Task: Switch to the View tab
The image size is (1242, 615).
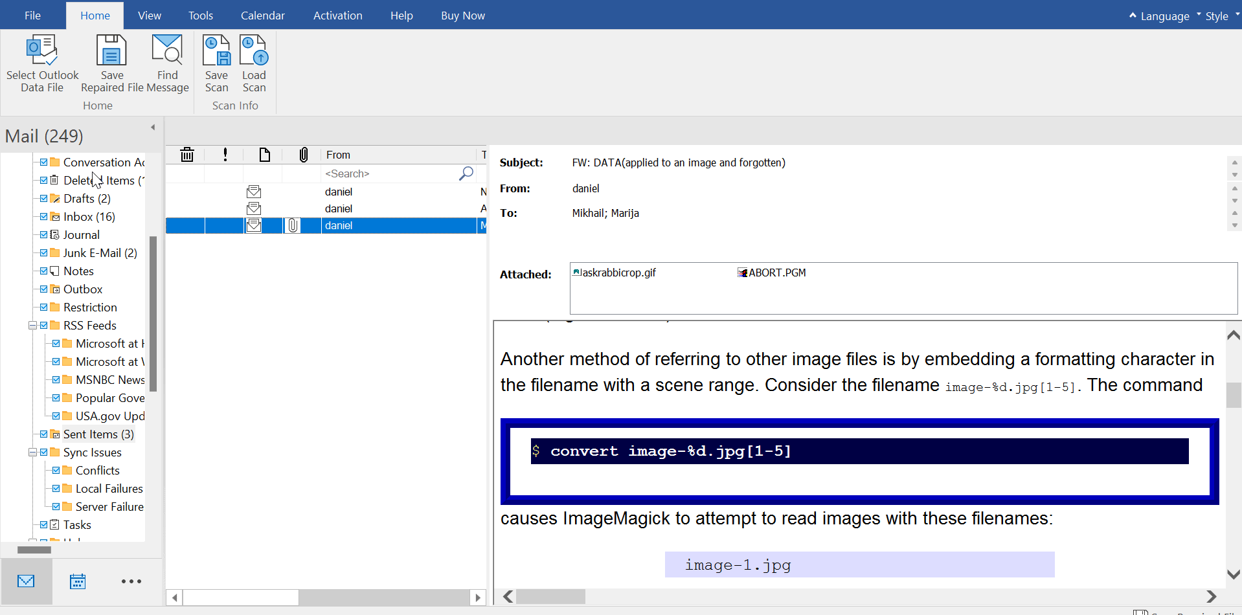Action: click(x=149, y=15)
